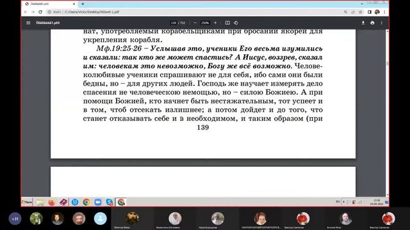Zoom in the PDF with plus button
The width and height of the screenshot is (410, 230).
(x=215, y=23)
